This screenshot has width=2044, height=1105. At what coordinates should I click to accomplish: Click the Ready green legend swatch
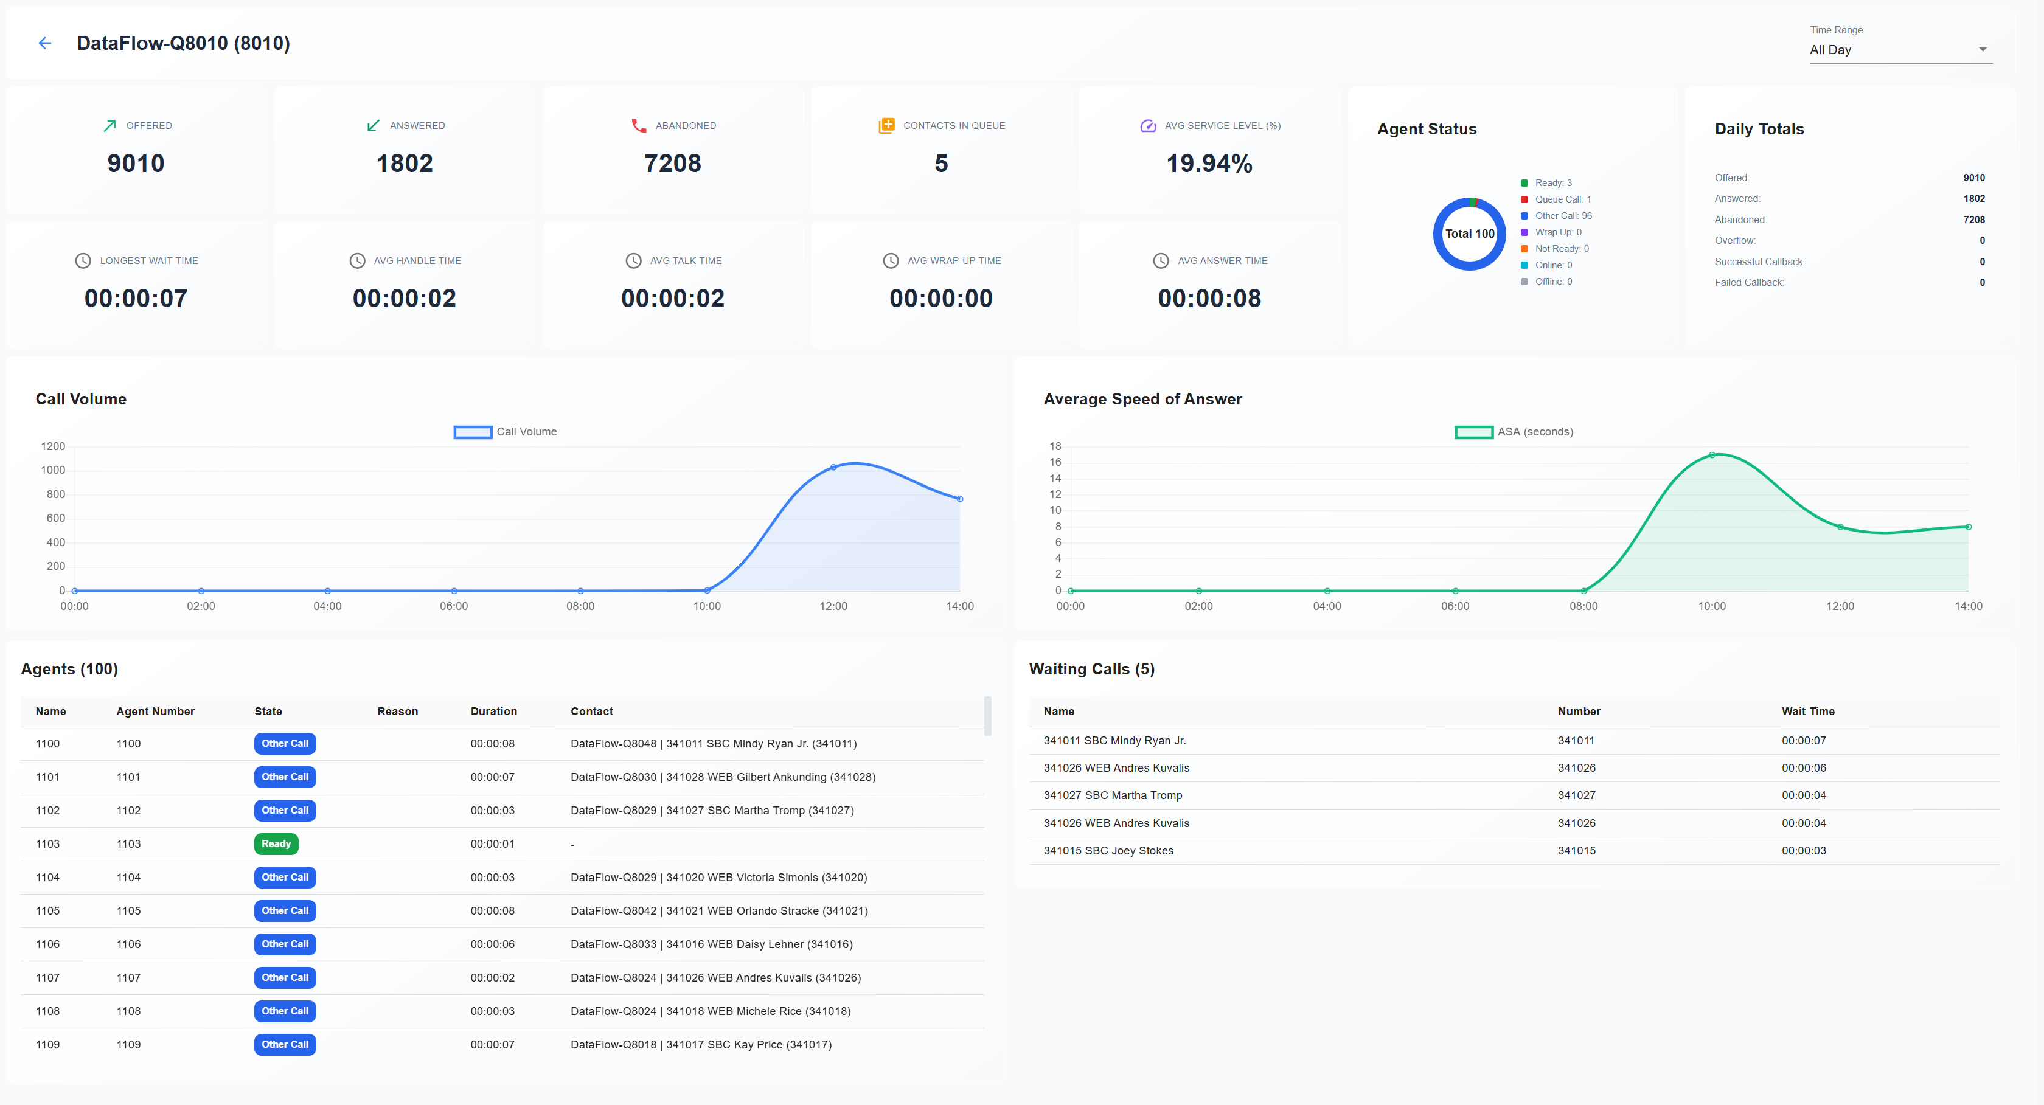(x=1524, y=183)
